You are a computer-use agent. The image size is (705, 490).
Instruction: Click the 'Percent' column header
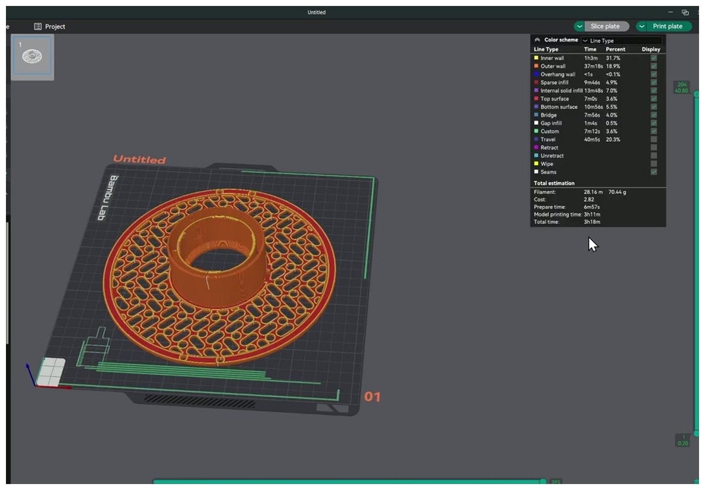coord(615,49)
